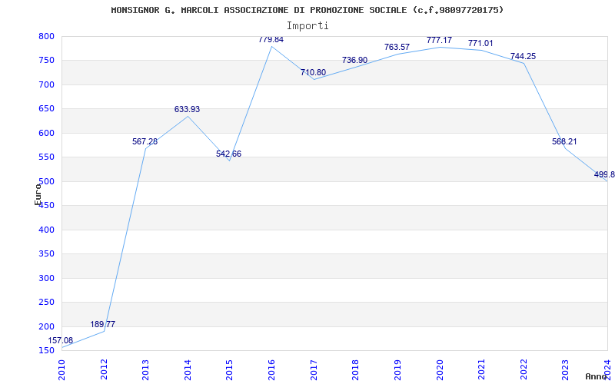Select the 542.66 data label

228,154
